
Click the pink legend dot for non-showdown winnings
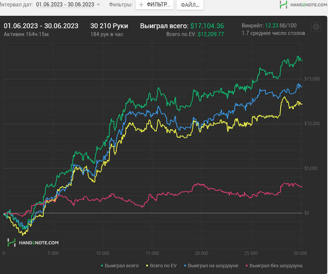tap(246, 266)
